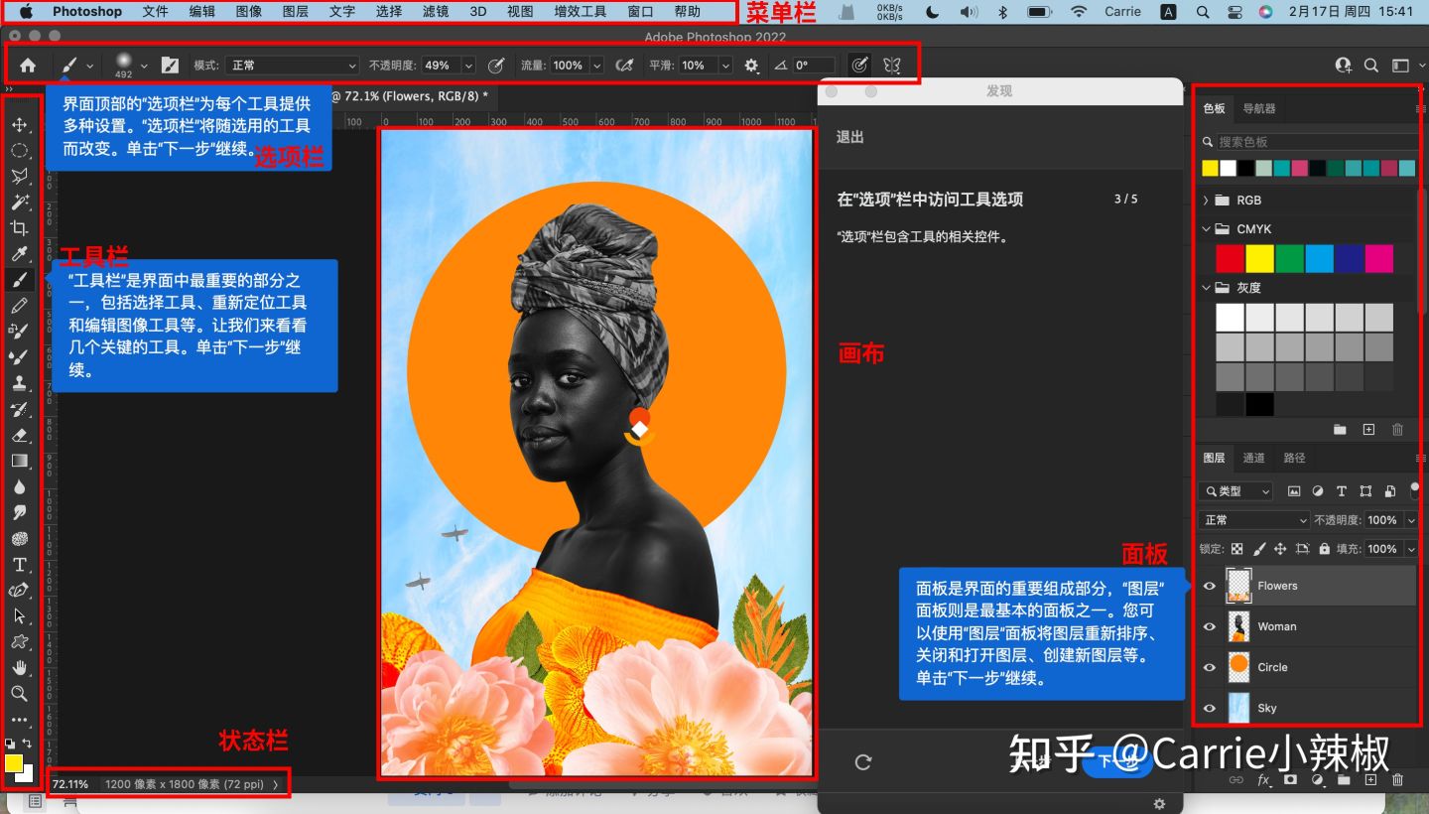Select the Crop tool

(20, 228)
